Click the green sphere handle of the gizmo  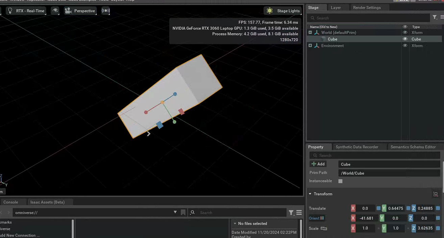point(174,122)
